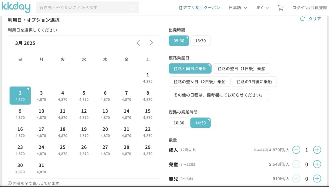The image size is (329, 187).
Task: Click the 3月 2025 month label
Action: [x=25, y=43]
